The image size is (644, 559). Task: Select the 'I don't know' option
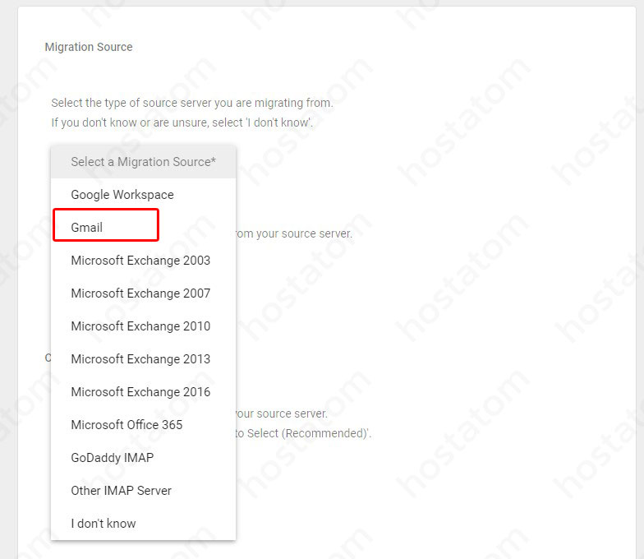[103, 524]
